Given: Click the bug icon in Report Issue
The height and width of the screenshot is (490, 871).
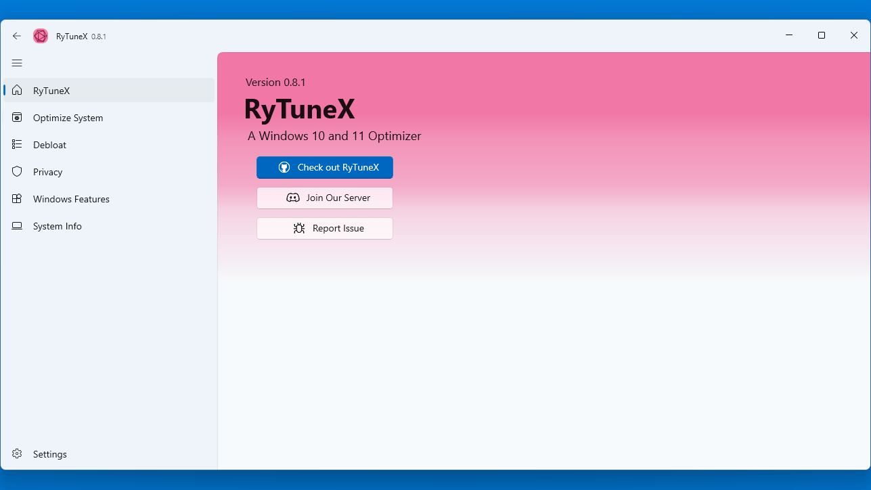Looking at the screenshot, I should click(x=299, y=228).
